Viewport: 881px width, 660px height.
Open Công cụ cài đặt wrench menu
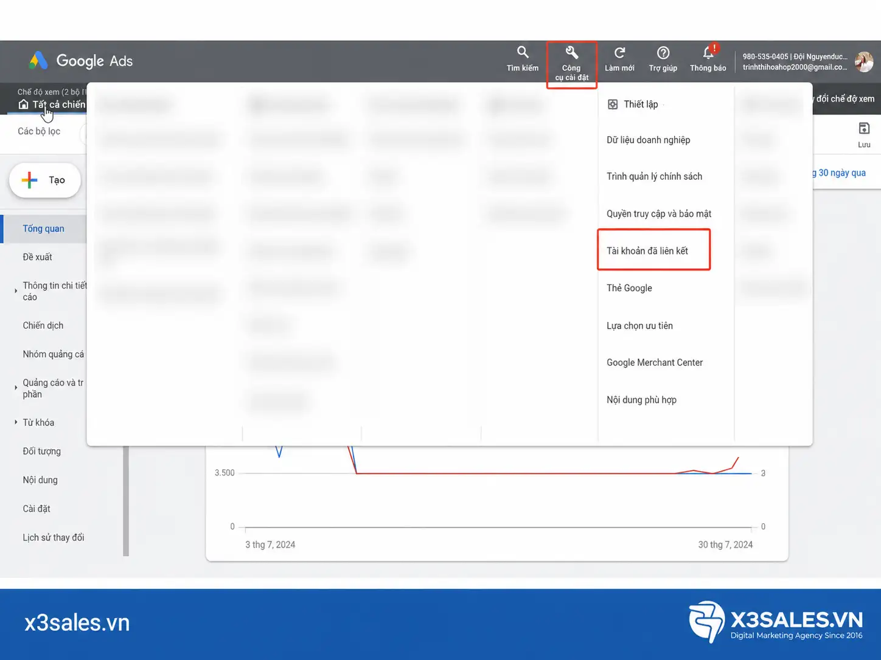pos(571,64)
